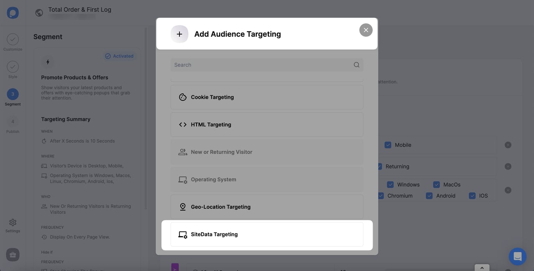
Task: Select SiteData Targeting option
Action: coord(267,234)
